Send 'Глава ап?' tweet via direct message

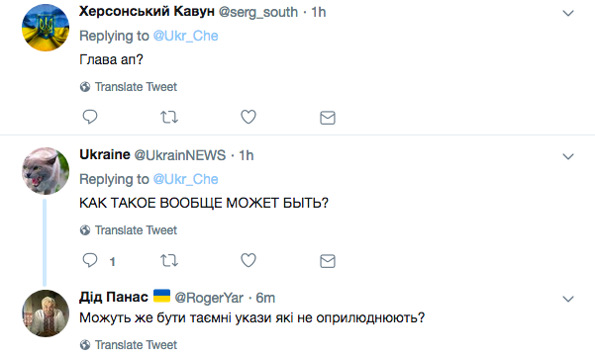tap(328, 118)
